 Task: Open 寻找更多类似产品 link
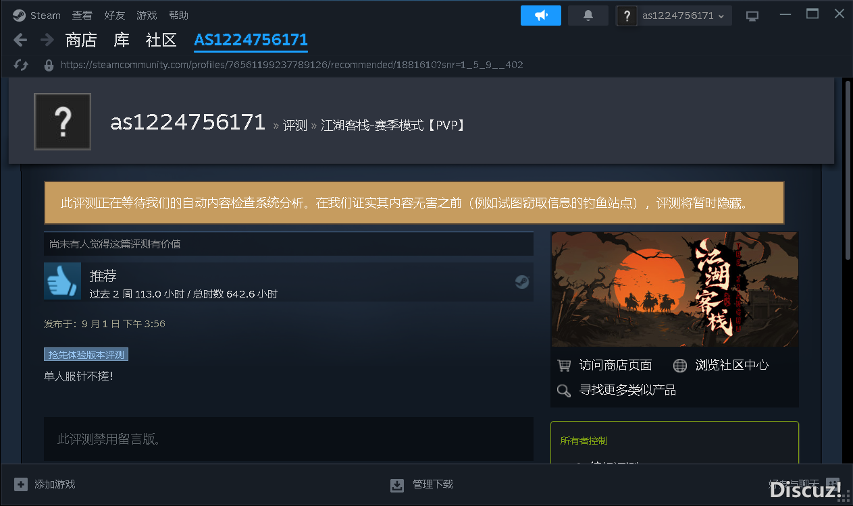627,390
